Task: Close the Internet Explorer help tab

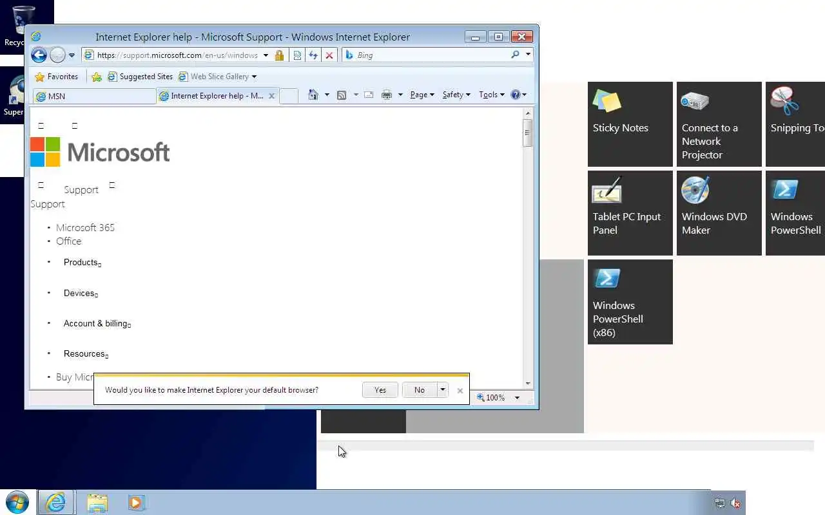Action: click(271, 96)
